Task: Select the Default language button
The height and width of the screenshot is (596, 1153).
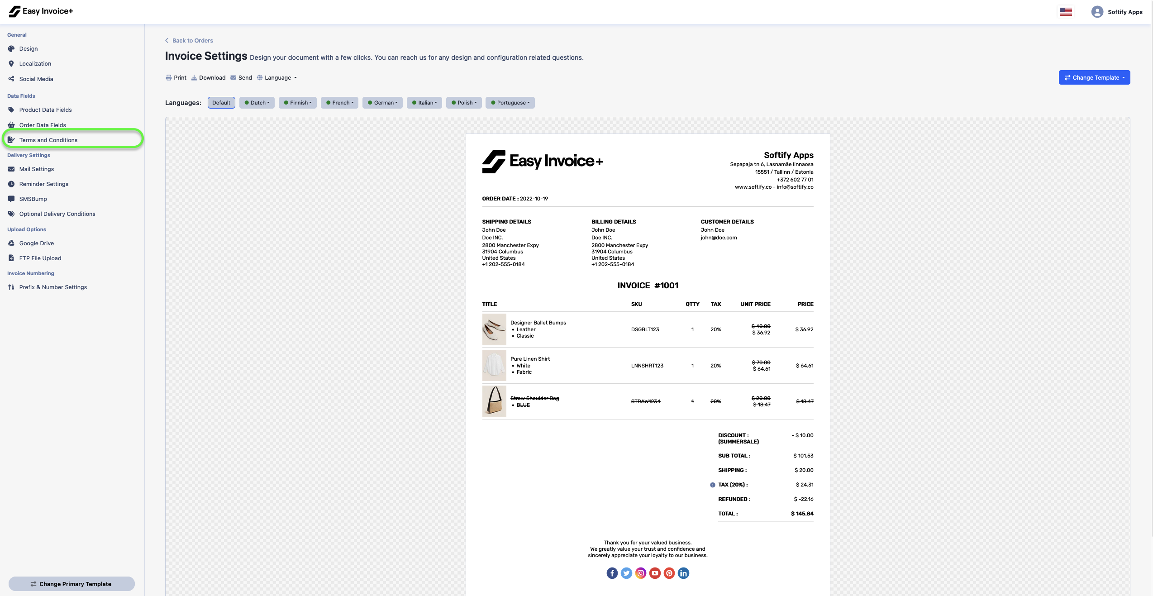Action: coord(221,103)
